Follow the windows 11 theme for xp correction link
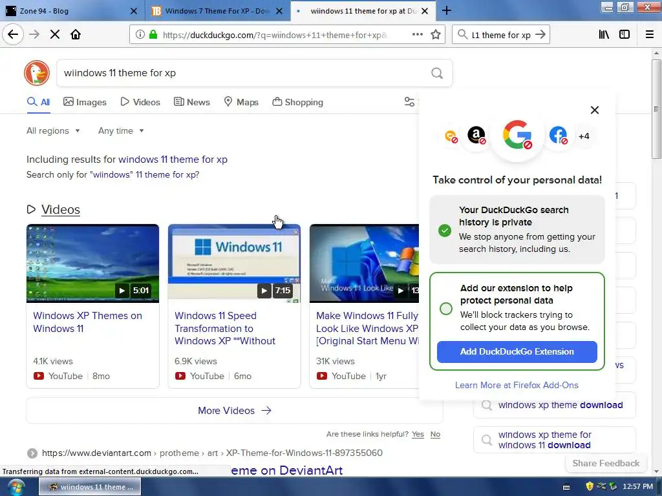This screenshot has width=662, height=496. tap(173, 160)
